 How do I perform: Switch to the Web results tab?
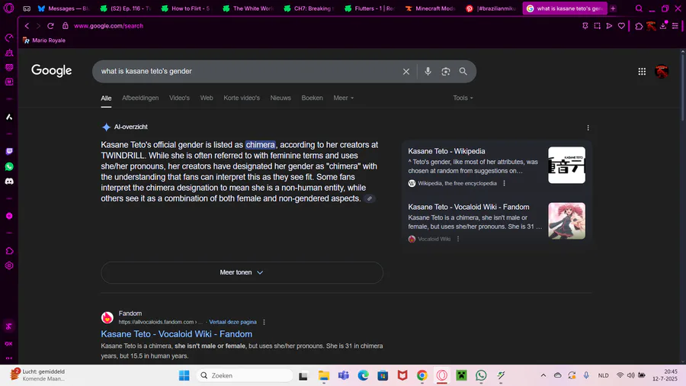point(207,98)
